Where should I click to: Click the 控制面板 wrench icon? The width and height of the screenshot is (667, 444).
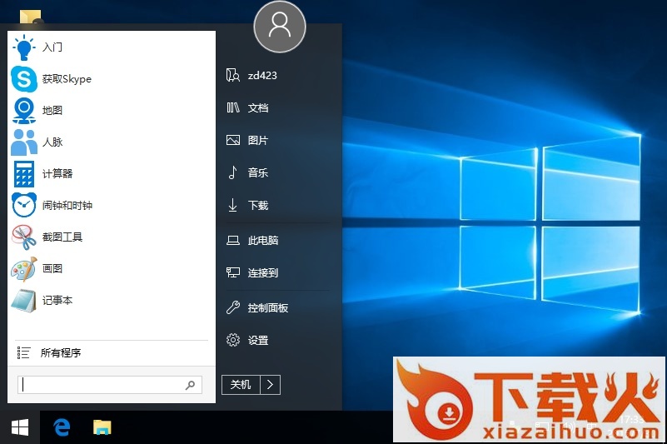(x=232, y=307)
